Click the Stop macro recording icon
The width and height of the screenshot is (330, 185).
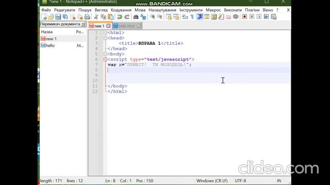point(252,17)
